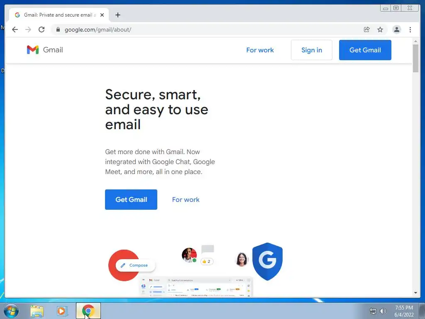
Task: Open Chrome's three-dot menu
Action: click(x=410, y=29)
